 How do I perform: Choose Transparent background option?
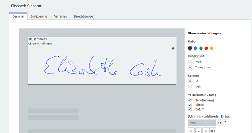190,67
